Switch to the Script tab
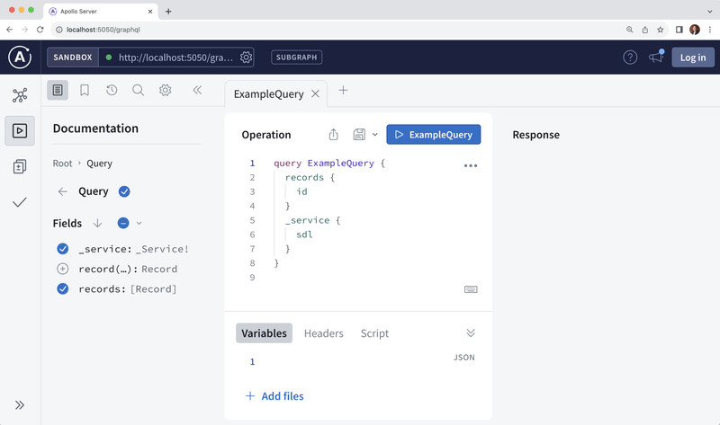This screenshot has width=720, height=425. point(374,333)
